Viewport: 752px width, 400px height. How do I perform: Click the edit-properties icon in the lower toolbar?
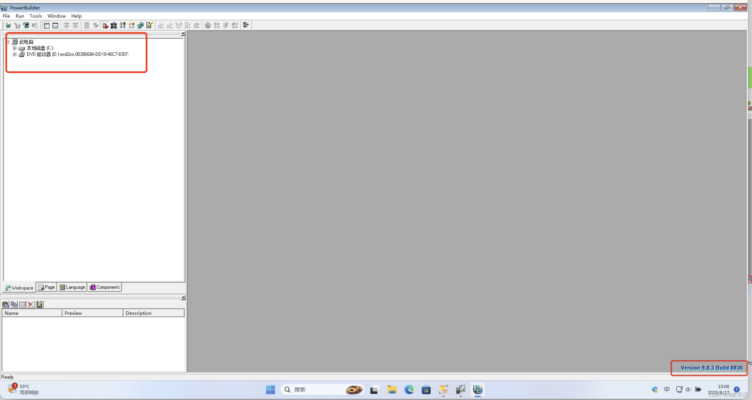click(x=39, y=304)
